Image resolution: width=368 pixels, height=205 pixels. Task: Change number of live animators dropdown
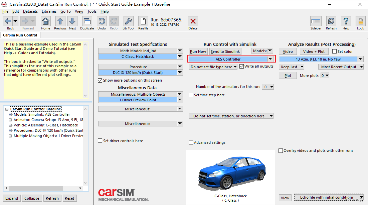(x=268, y=87)
